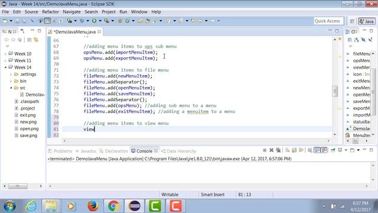Select the .classpath file
The height and width of the screenshot is (213, 378).
tap(29, 101)
